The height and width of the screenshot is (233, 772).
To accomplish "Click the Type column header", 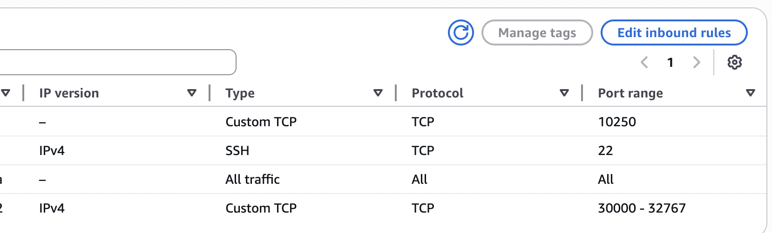I will 240,93.
